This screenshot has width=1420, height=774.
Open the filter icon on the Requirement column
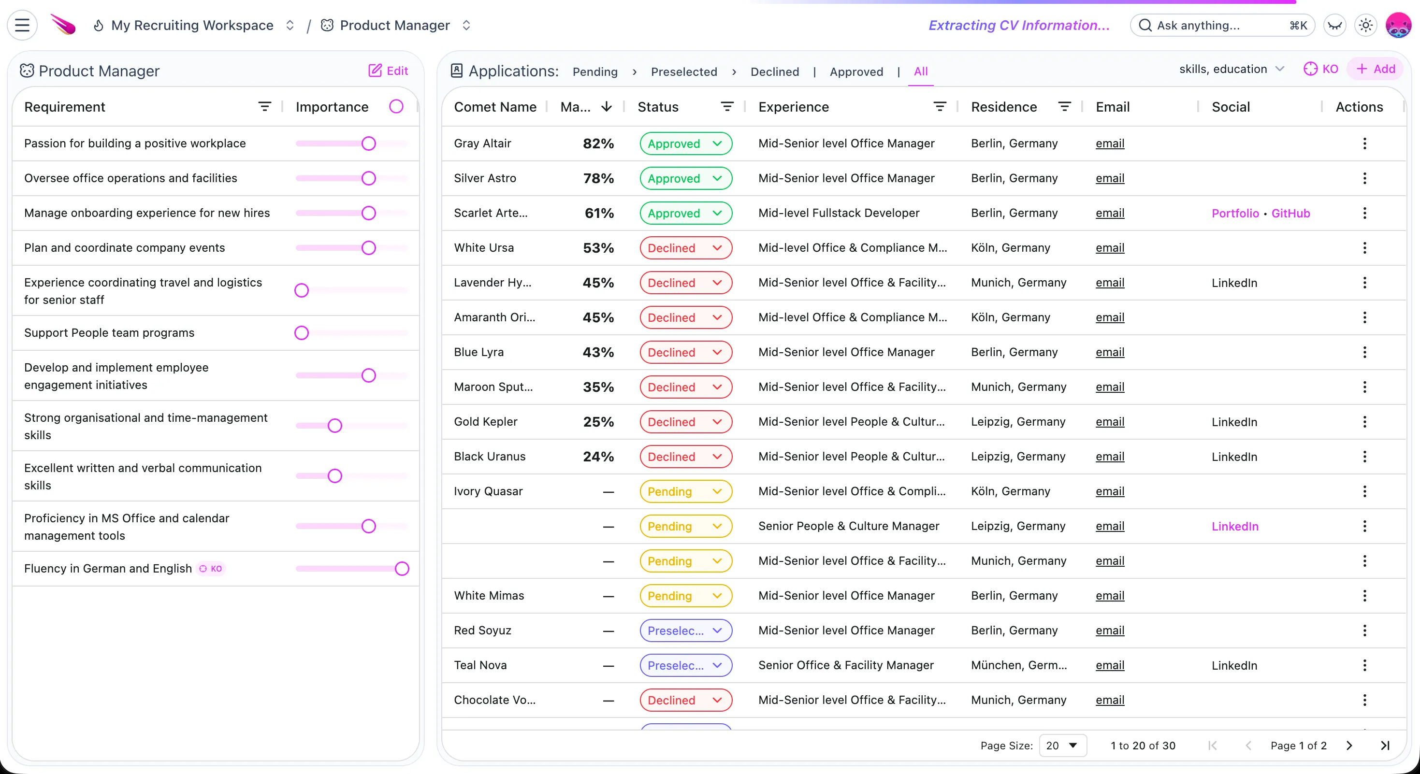(265, 106)
